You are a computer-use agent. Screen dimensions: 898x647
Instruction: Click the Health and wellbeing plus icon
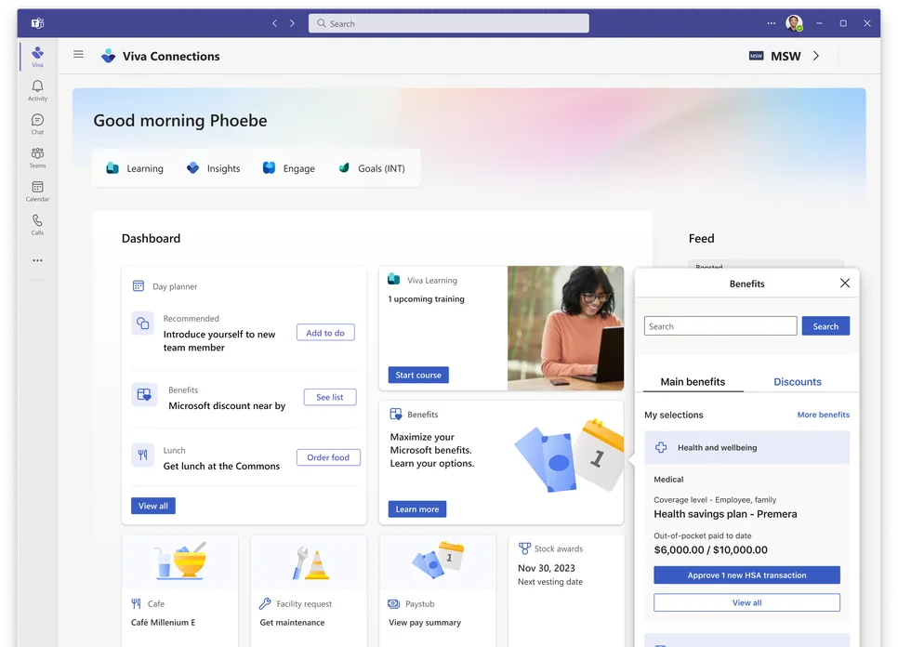click(x=661, y=447)
